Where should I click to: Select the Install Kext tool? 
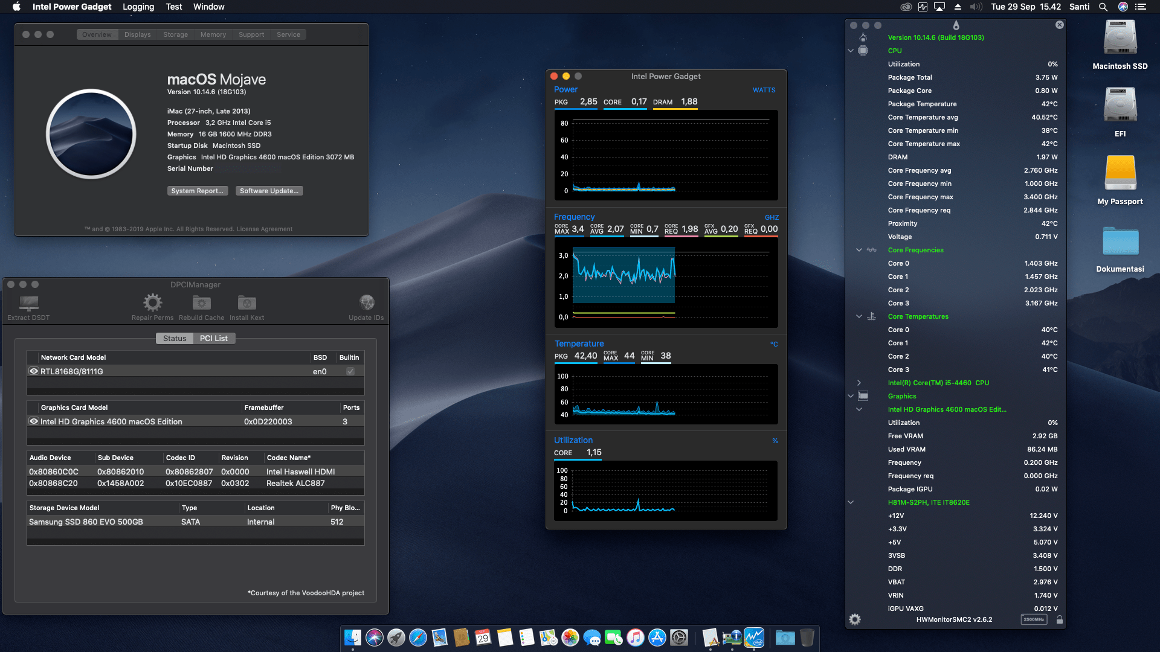point(246,302)
